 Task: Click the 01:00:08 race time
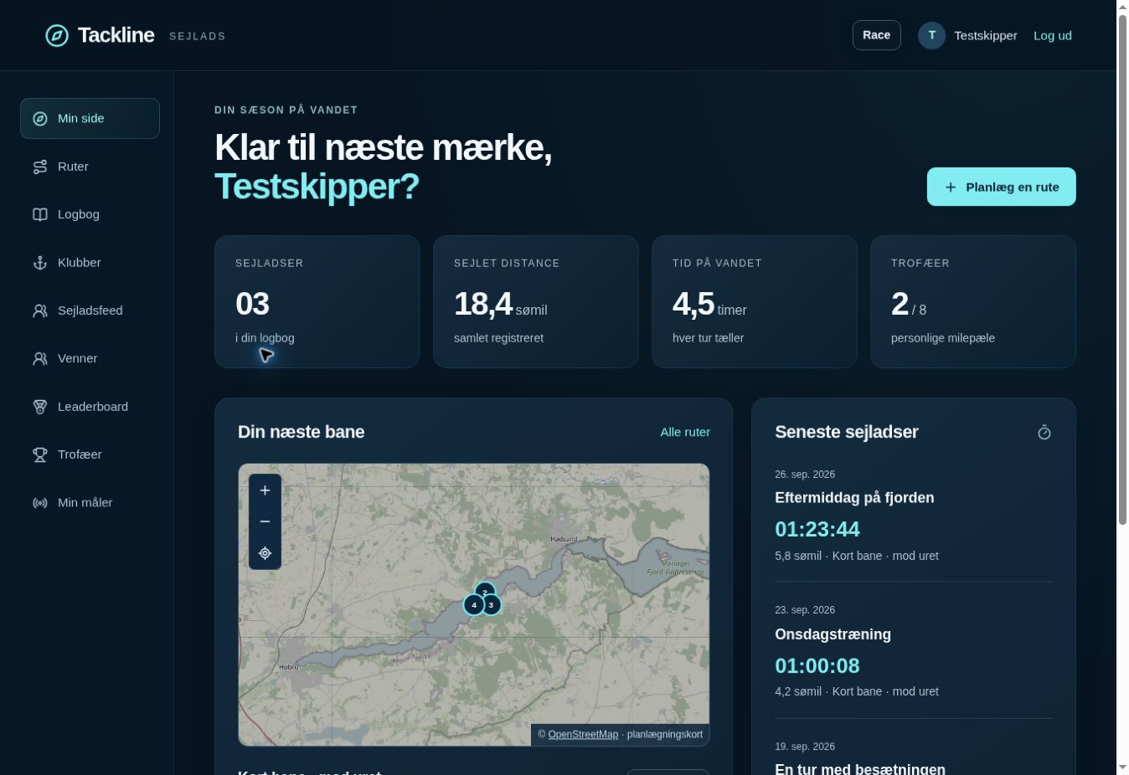(817, 665)
